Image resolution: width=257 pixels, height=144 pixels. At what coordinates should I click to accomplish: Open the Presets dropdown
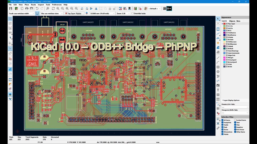click(x=235, y=107)
